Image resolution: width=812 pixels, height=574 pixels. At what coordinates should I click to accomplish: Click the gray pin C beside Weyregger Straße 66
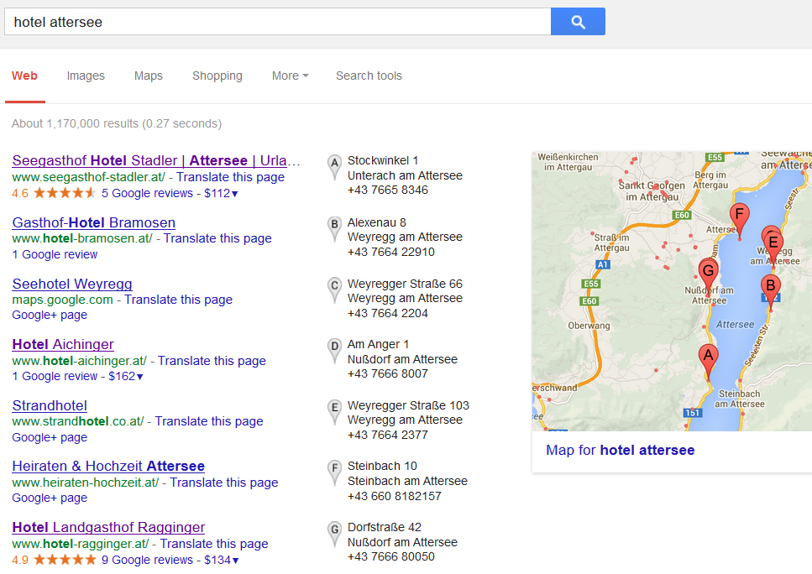point(334,290)
